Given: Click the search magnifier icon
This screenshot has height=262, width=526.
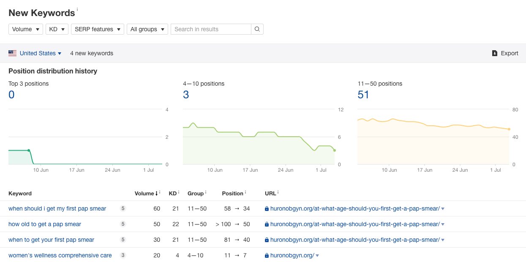Looking at the screenshot, I should (257, 29).
